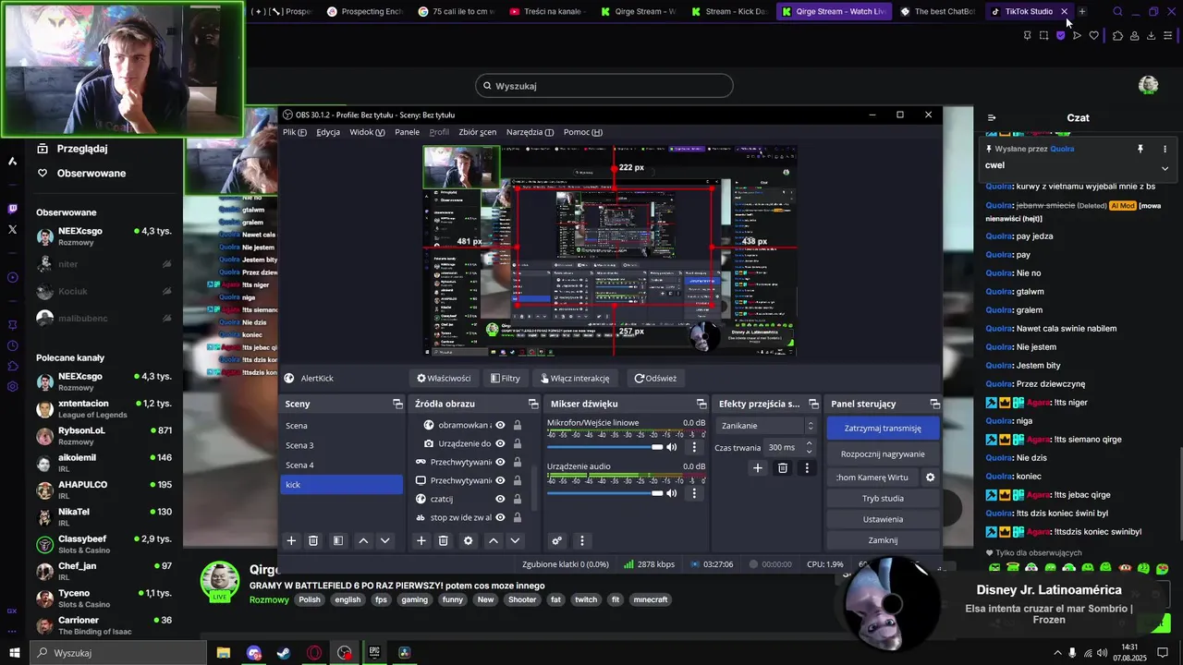Pop out the Efekty przejścia dock panel
1183x665 pixels.
point(813,404)
